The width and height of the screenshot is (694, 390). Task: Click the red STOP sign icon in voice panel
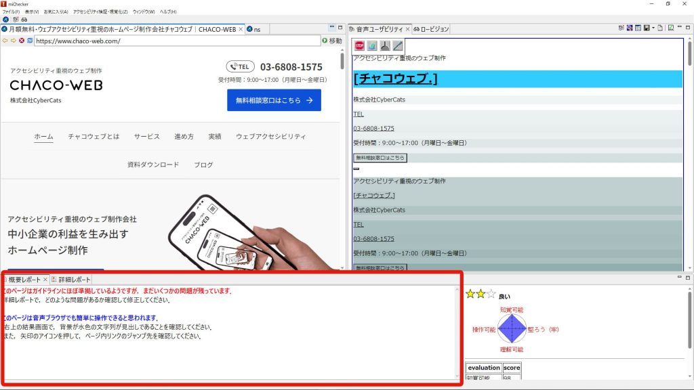(360, 46)
